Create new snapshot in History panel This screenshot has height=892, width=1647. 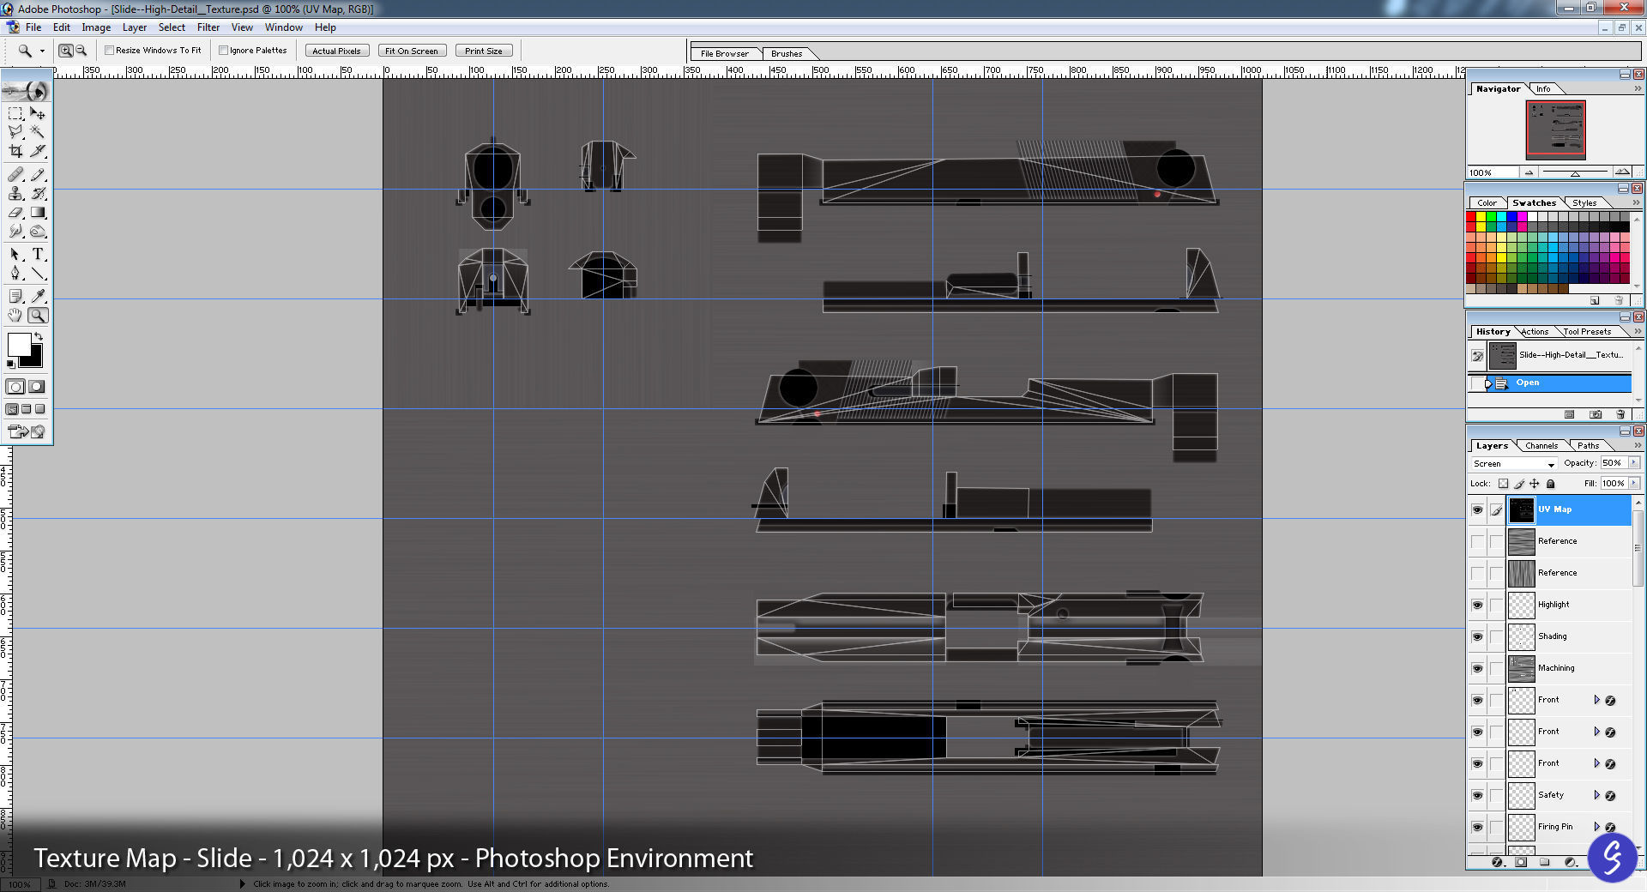point(1596,414)
